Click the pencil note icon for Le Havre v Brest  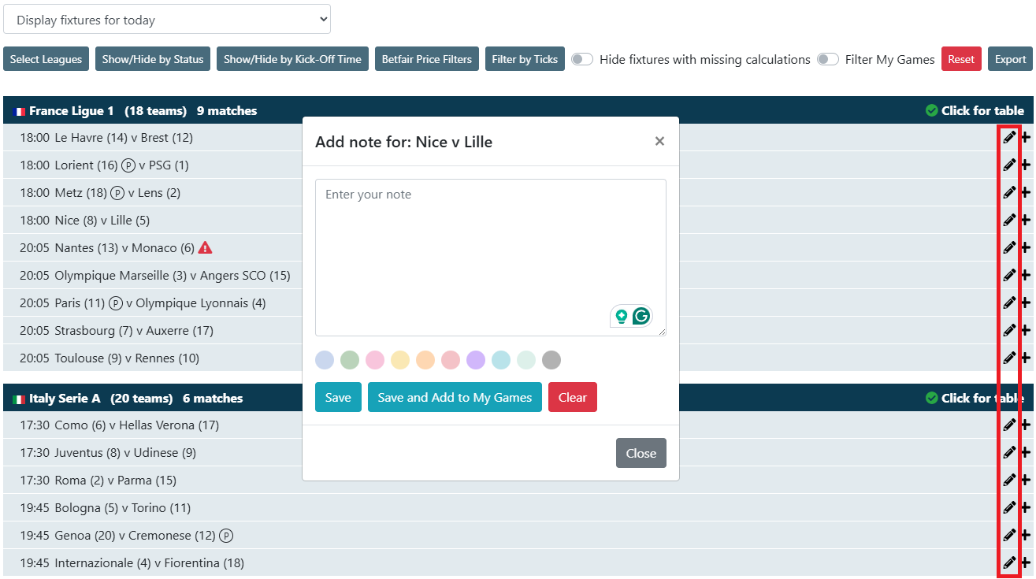coord(1008,138)
